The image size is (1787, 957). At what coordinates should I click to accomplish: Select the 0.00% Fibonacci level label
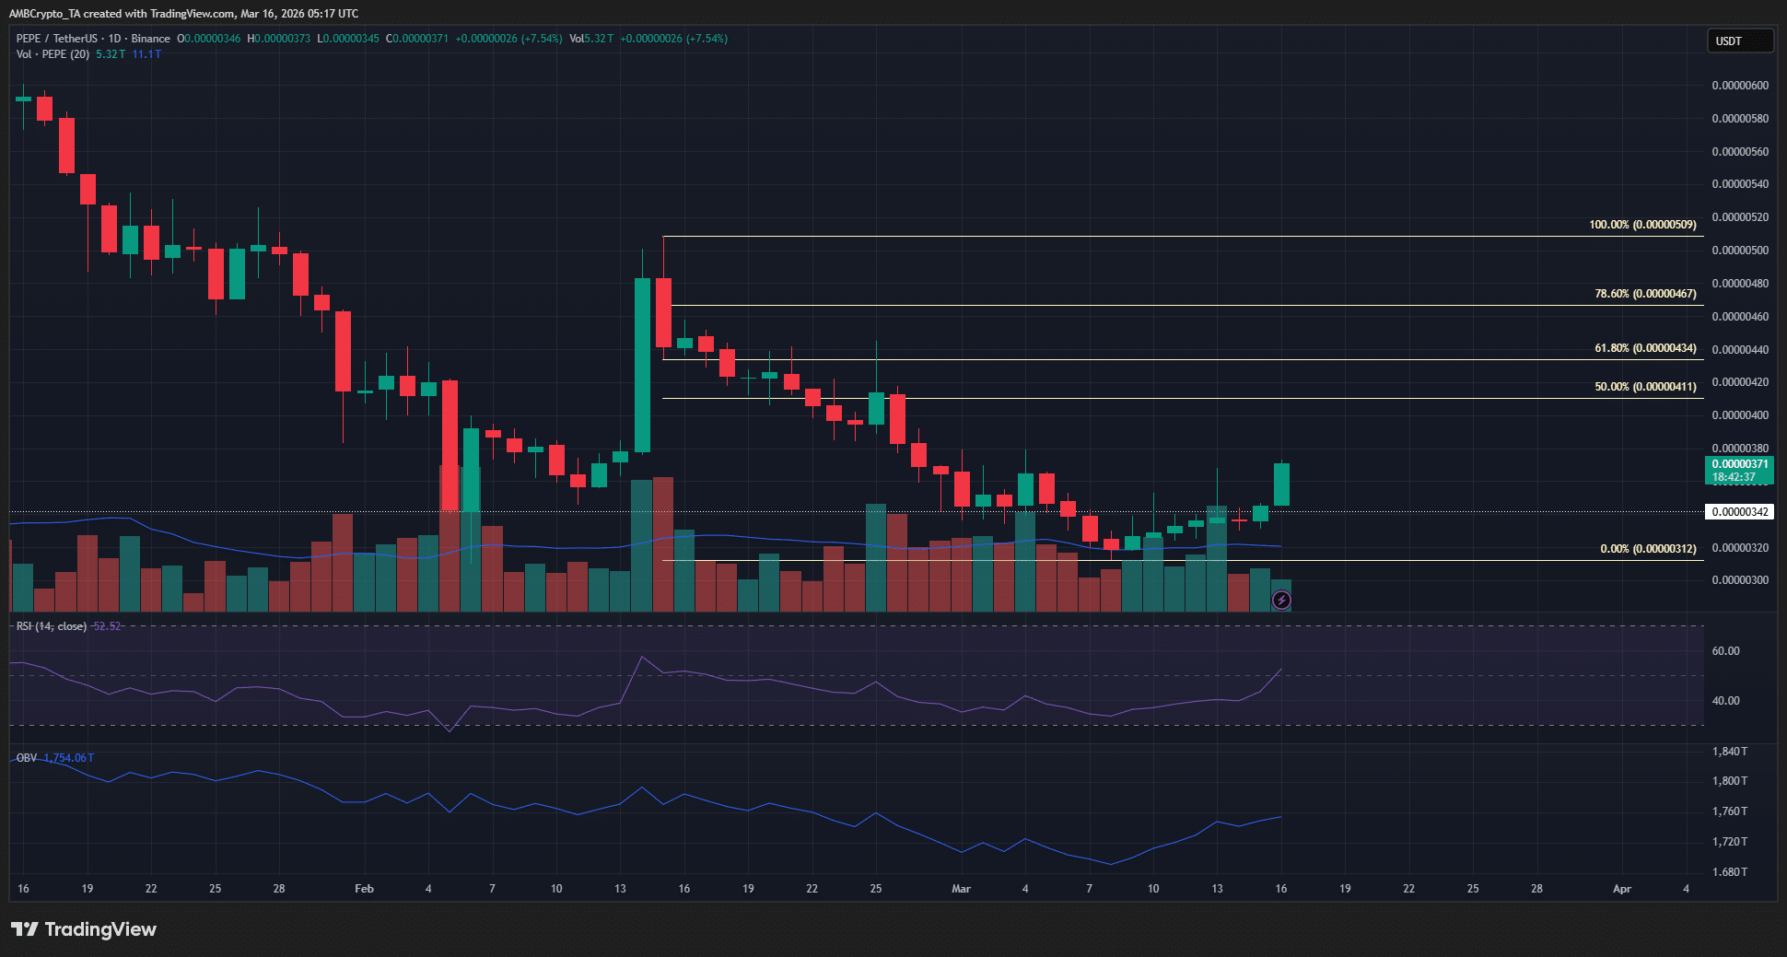(x=1647, y=549)
